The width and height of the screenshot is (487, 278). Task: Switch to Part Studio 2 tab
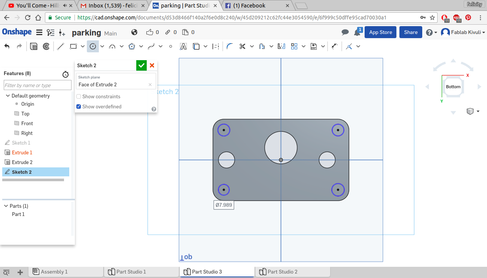(282, 272)
